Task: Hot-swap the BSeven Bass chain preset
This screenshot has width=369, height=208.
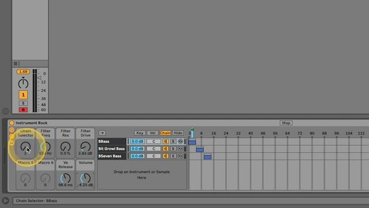Action: click(180, 156)
